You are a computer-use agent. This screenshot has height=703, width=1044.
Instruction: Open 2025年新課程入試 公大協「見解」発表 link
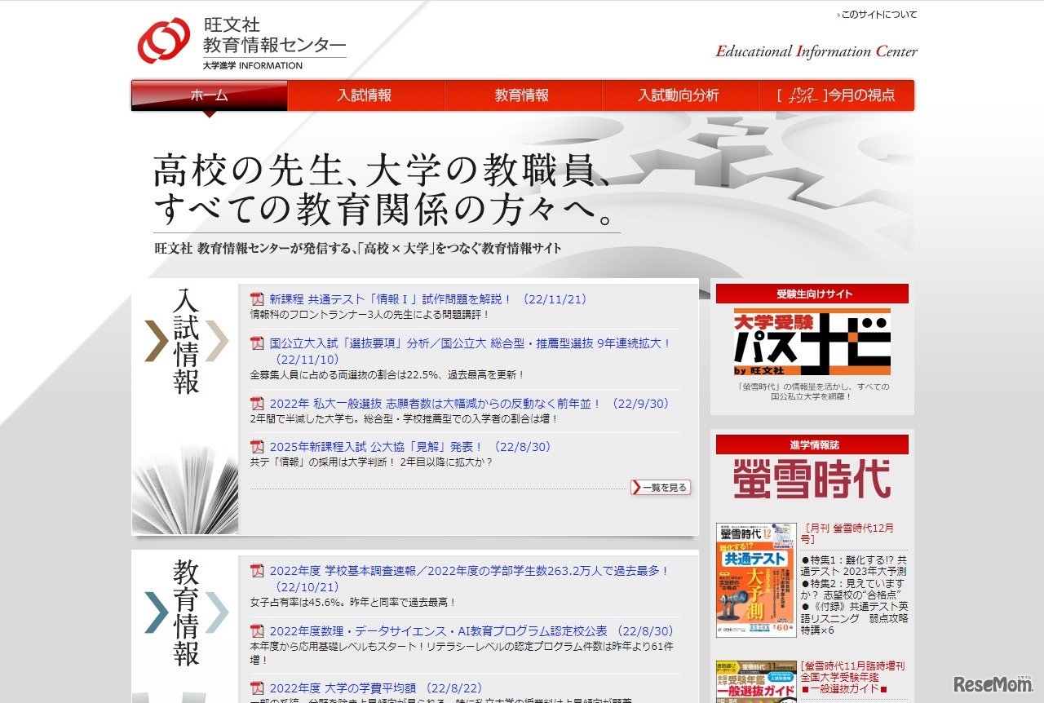pos(410,447)
